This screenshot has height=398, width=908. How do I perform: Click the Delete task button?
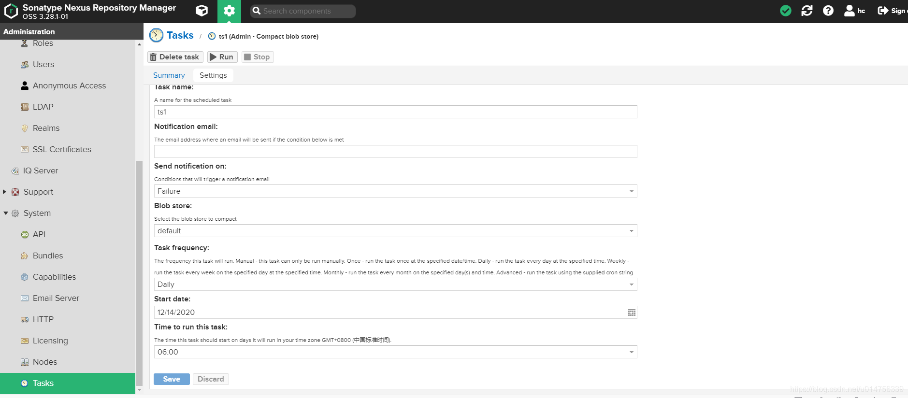click(x=175, y=57)
